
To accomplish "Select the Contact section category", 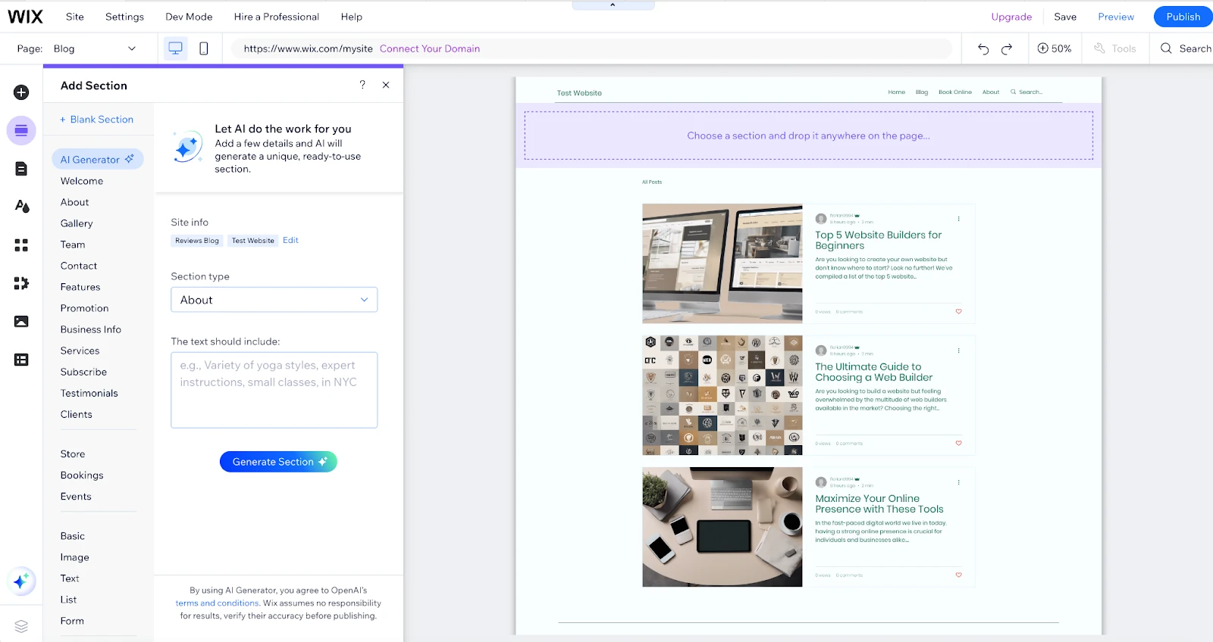I will click(79, 266).
